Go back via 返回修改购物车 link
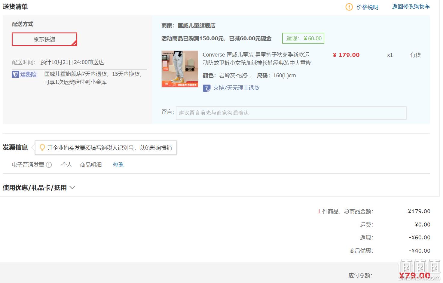Viewport: 443px width, 283px height. point(411,7)
